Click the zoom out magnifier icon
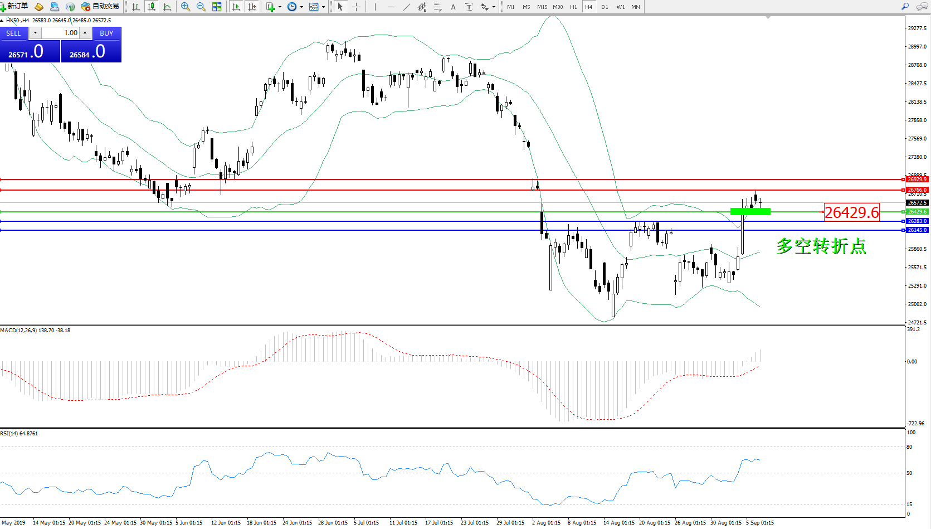The height and width of the screenshot is (529, 931). [201, 7]
